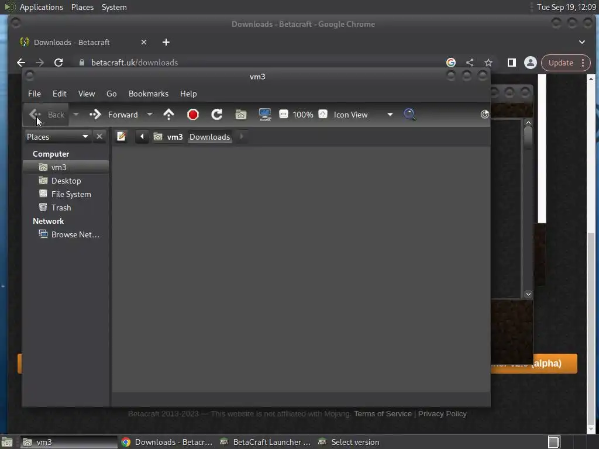Image resolution: width=599 pixels, height=449 pixels.
Task: Open Terms of Service link
Action: 383,413
